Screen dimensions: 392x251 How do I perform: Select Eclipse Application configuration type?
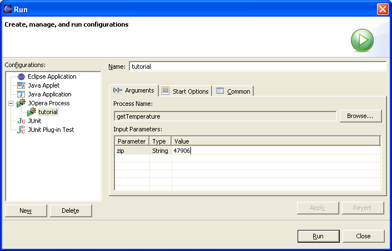52,76
